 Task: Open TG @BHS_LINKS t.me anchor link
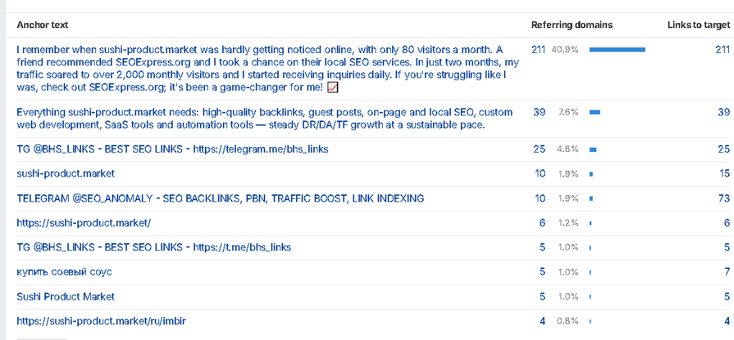coord(153,247)
